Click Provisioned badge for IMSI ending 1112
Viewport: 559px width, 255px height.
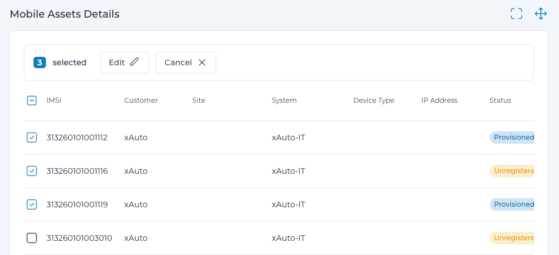coord(512,137)
